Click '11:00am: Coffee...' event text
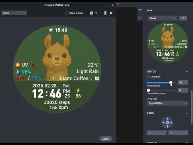The image size is (193, 145). [x=72, y=79]
